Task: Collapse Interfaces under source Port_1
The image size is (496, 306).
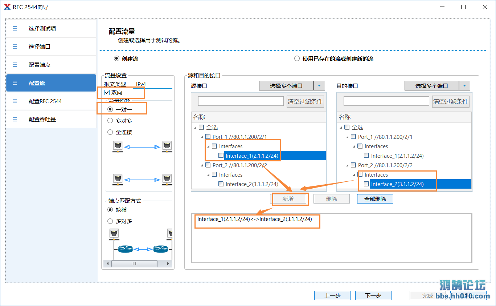Action: (209, 146)
